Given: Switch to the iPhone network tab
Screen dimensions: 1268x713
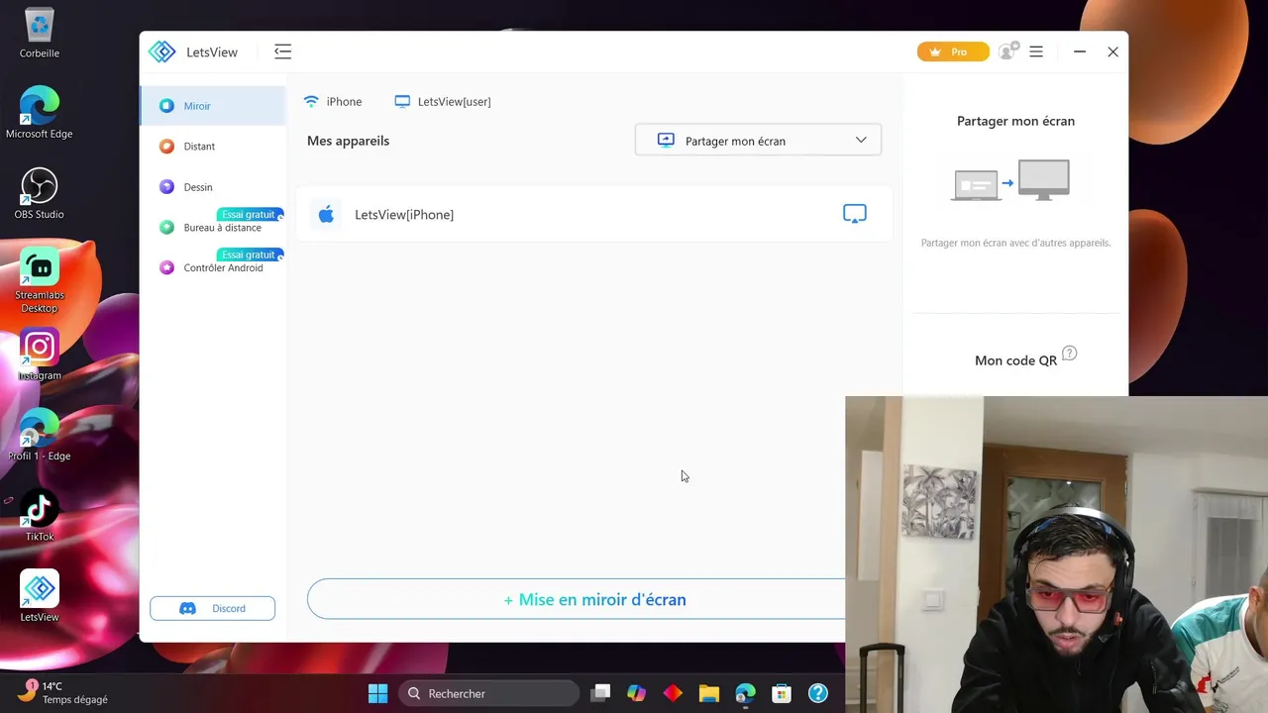Looking at the screenshot, I should coord(333,102).
